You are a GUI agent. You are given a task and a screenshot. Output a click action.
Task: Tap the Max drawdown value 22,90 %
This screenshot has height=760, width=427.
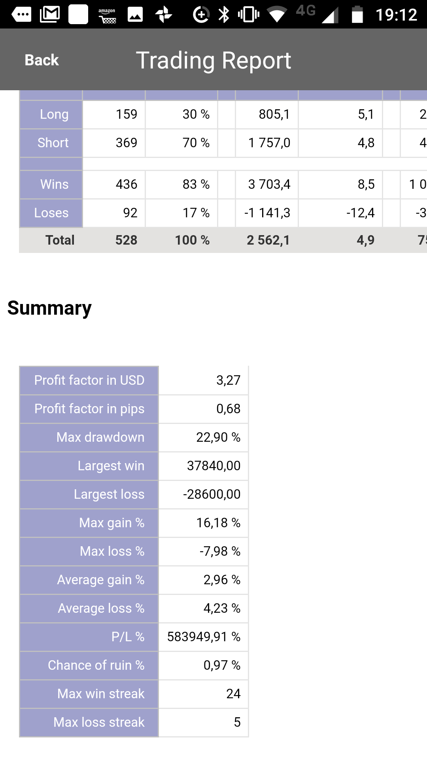coord(218,437)
